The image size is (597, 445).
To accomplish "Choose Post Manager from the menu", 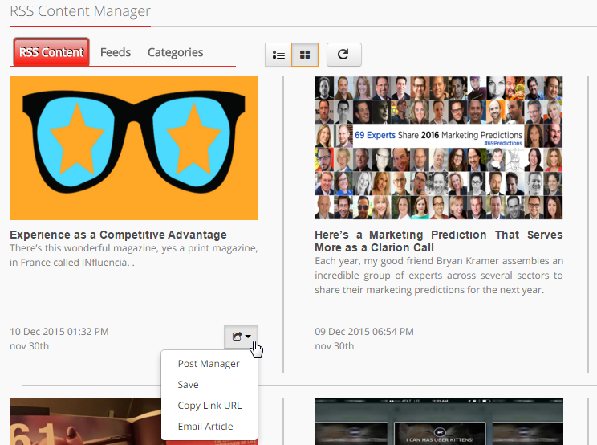I will (209, 364).
